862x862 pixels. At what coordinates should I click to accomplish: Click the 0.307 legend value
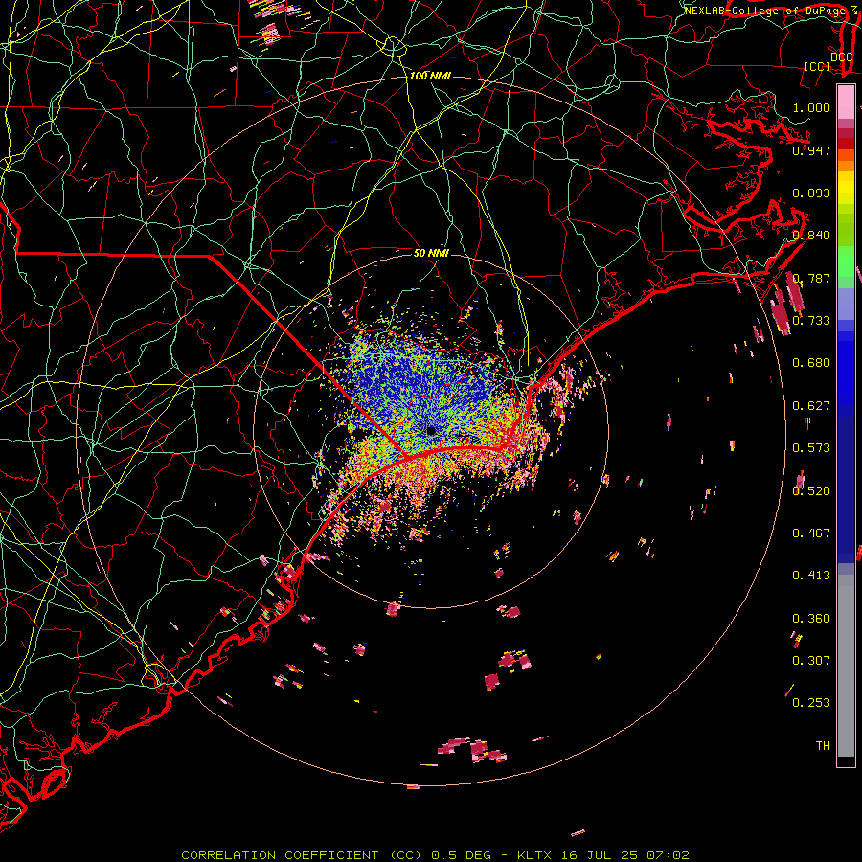point(811,661)
